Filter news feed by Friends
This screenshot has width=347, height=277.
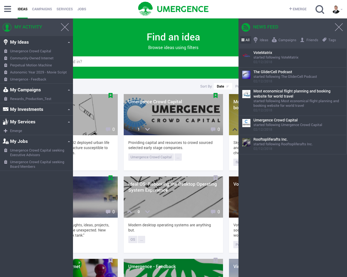(309, 40)
